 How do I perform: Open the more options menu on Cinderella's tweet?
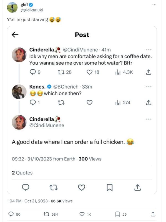[149, 49]
